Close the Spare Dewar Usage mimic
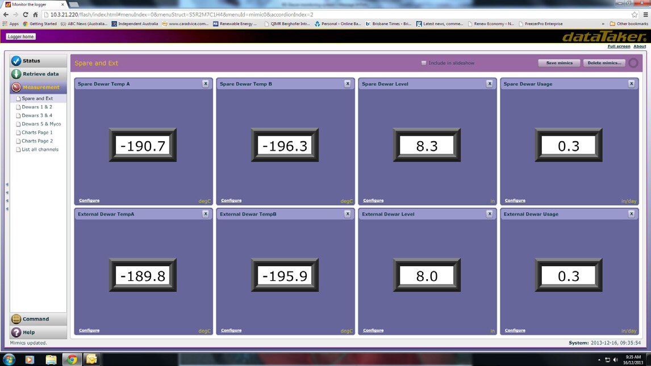 [632, 84]
